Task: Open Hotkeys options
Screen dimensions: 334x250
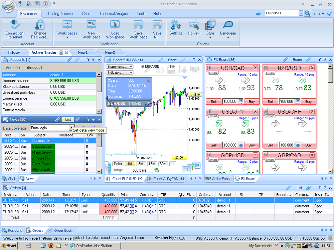Action: pyautogui.click(x=194, y=28)
